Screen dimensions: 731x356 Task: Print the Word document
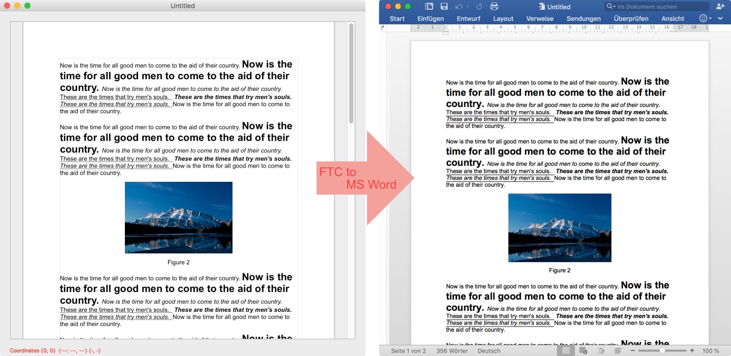click(494, 7)
